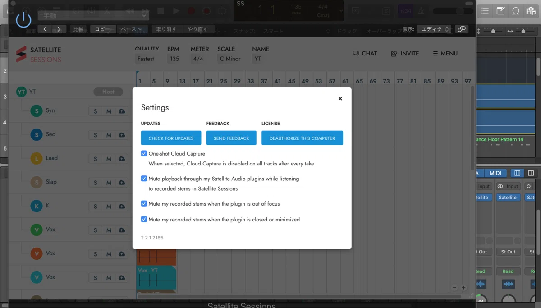541x308 pixels.
Task: Adjust Logic vertical zoom slider
Action: tap(493, 31)
